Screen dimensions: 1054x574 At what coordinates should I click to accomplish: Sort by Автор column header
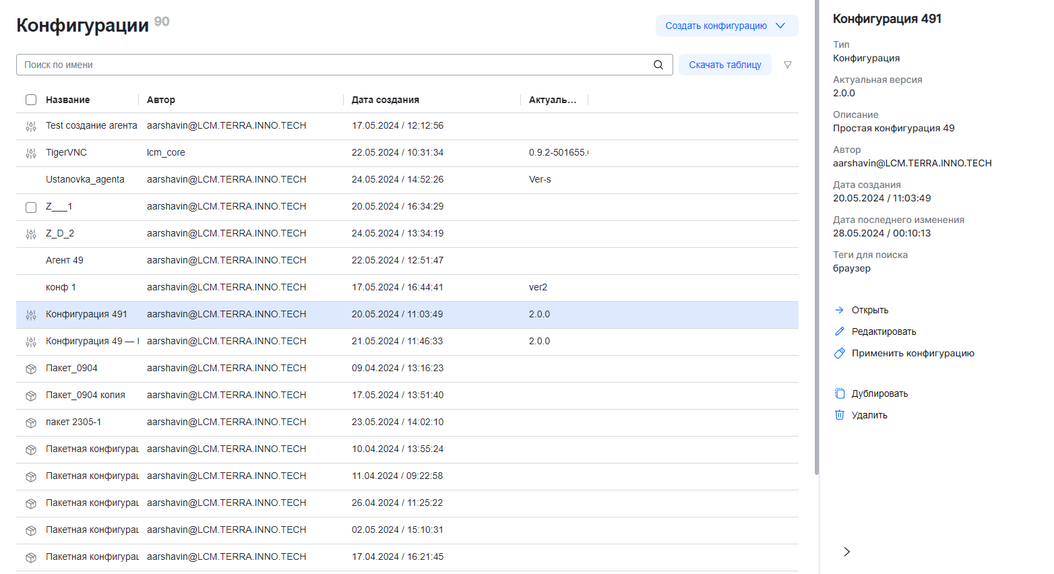161,100
